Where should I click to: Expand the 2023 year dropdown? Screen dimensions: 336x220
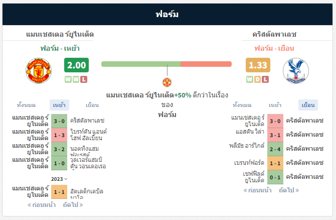pos(59,179)
